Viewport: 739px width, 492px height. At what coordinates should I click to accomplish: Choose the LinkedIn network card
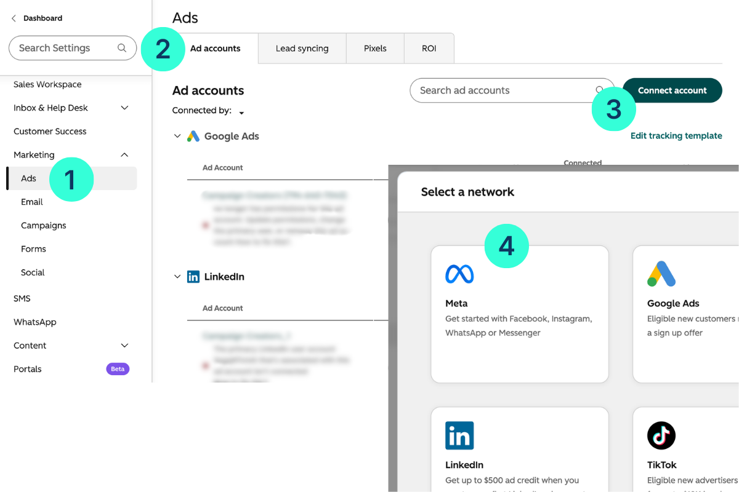(520, 450)
